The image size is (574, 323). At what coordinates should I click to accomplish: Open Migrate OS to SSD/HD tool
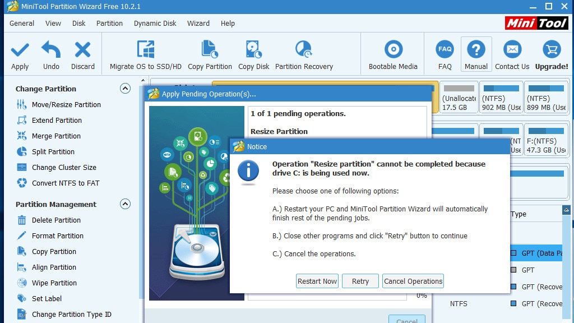(x=146, y=55)
